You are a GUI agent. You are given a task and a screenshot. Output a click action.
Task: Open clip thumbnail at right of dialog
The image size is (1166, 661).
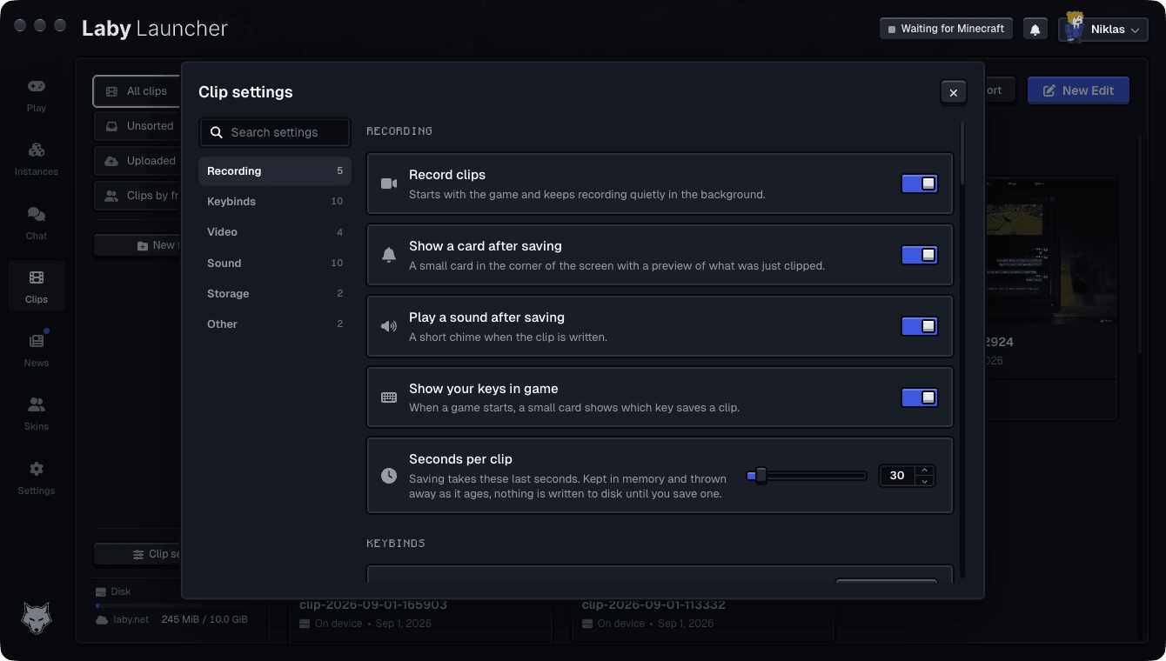1051,252
